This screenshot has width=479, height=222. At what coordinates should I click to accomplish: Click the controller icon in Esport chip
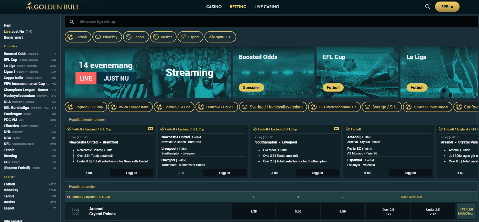click(183, 37)
